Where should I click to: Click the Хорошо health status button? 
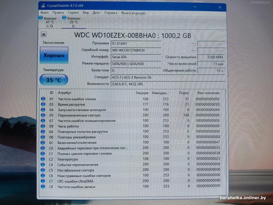click(54, 55)
